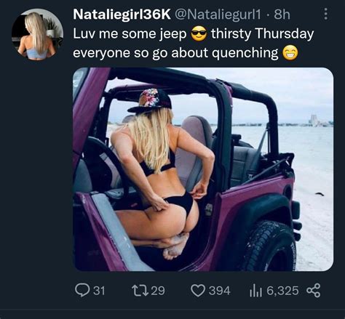Open the tweet via the 8h timestamp
The image size is (345, 319).
point(282,15)
